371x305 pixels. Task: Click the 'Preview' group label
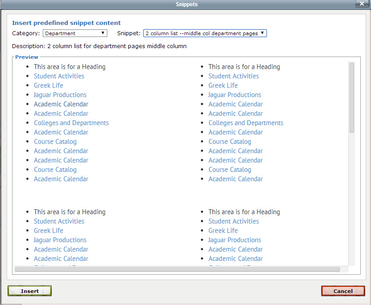(27, 57)
